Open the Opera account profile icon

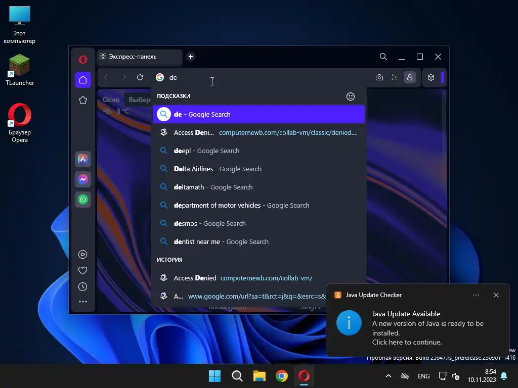[410, 77]
